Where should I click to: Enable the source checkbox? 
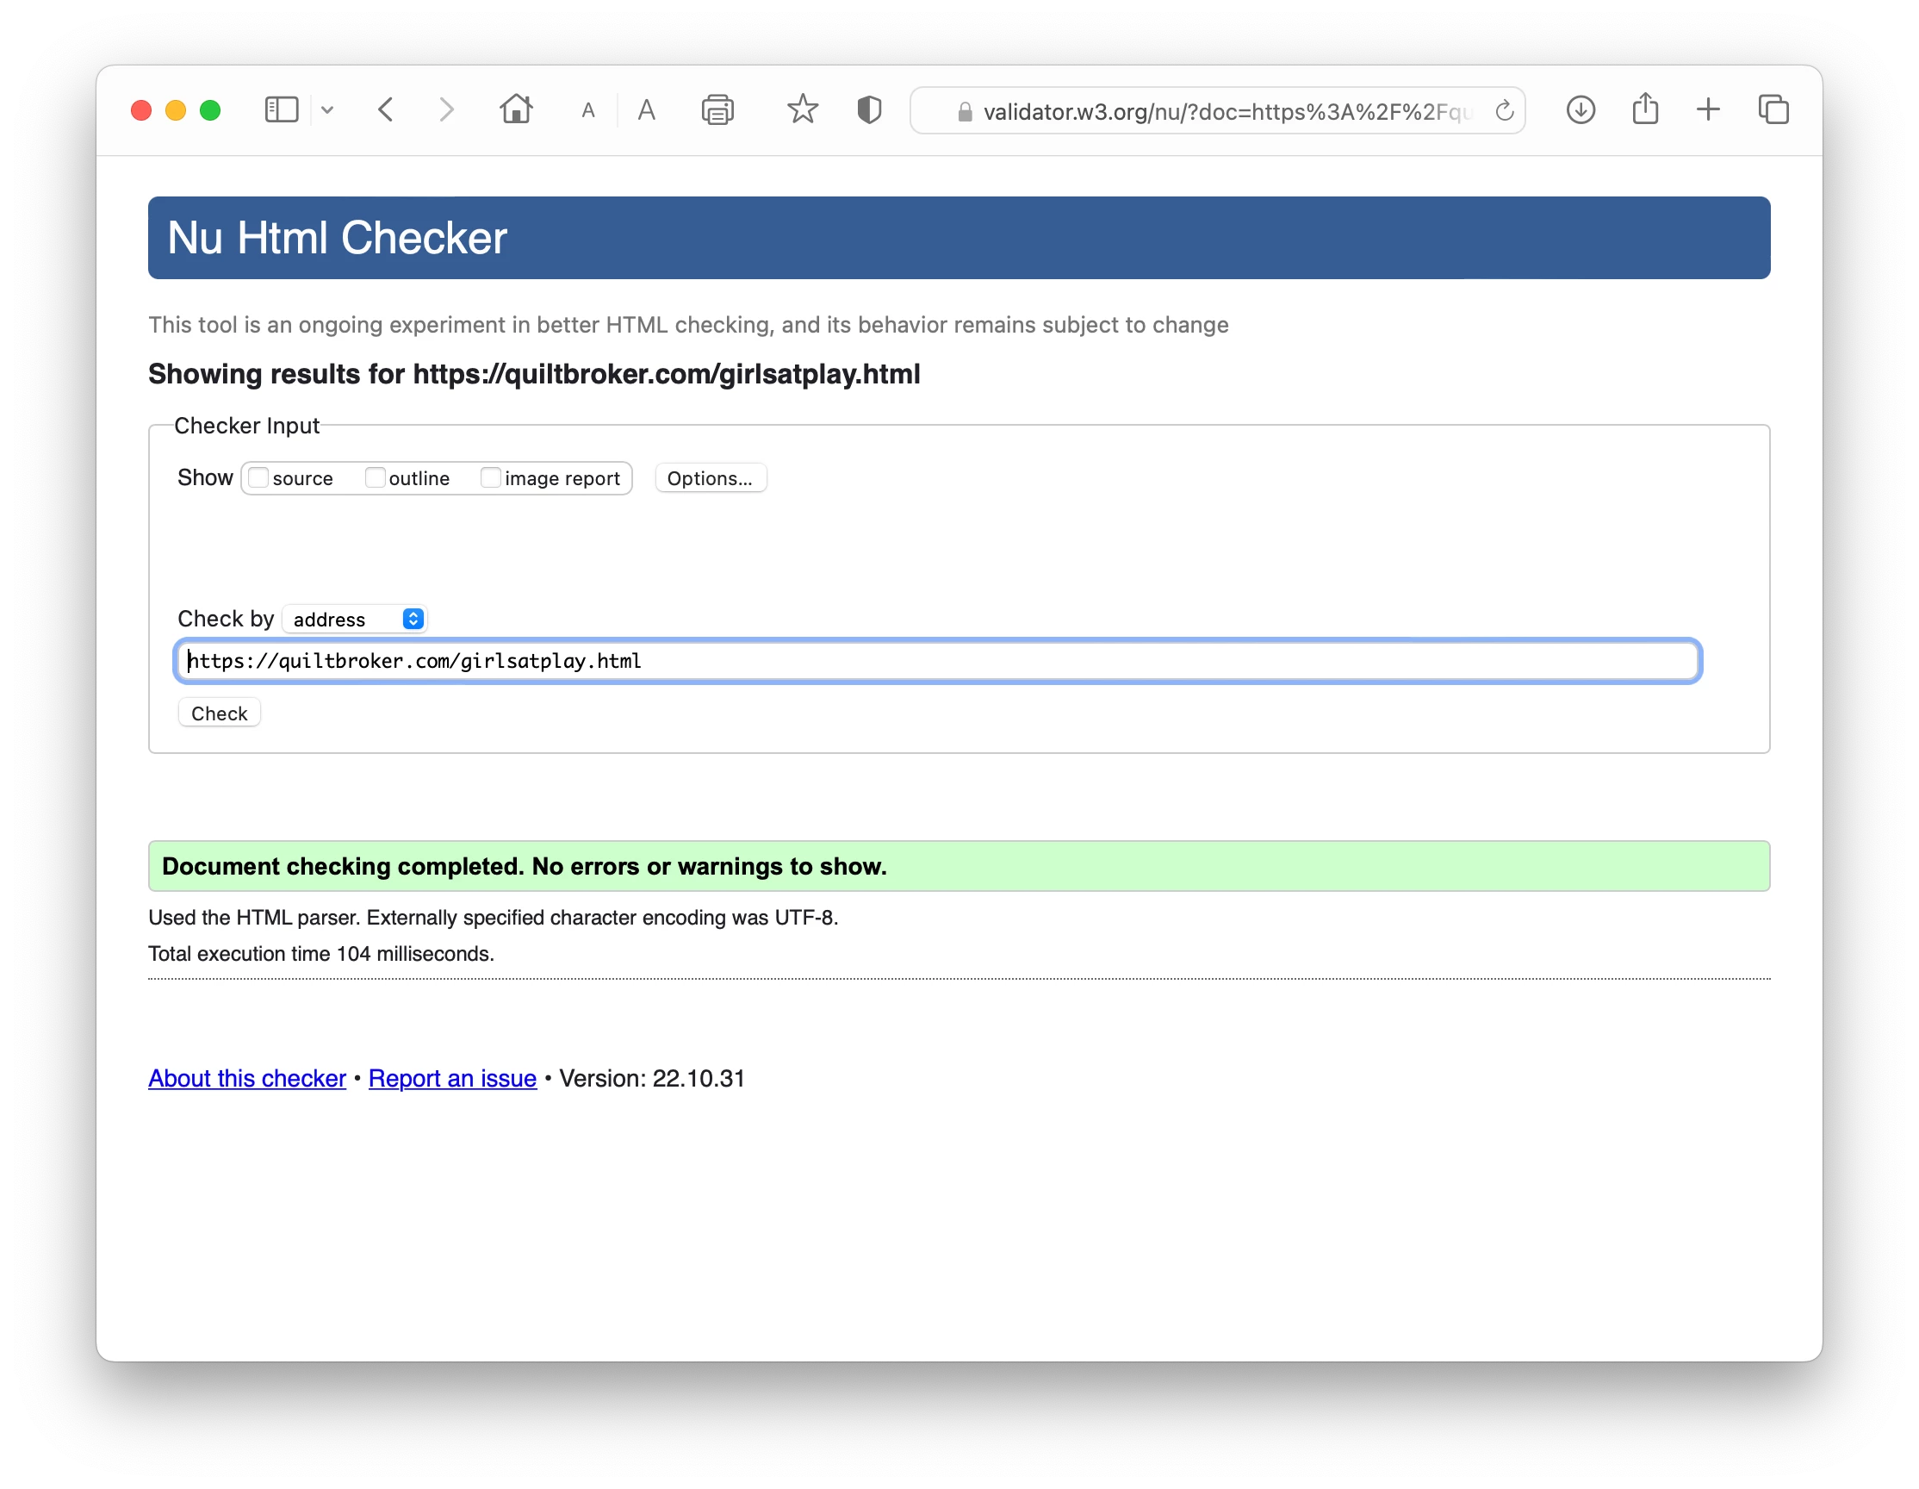pos(258,477)
